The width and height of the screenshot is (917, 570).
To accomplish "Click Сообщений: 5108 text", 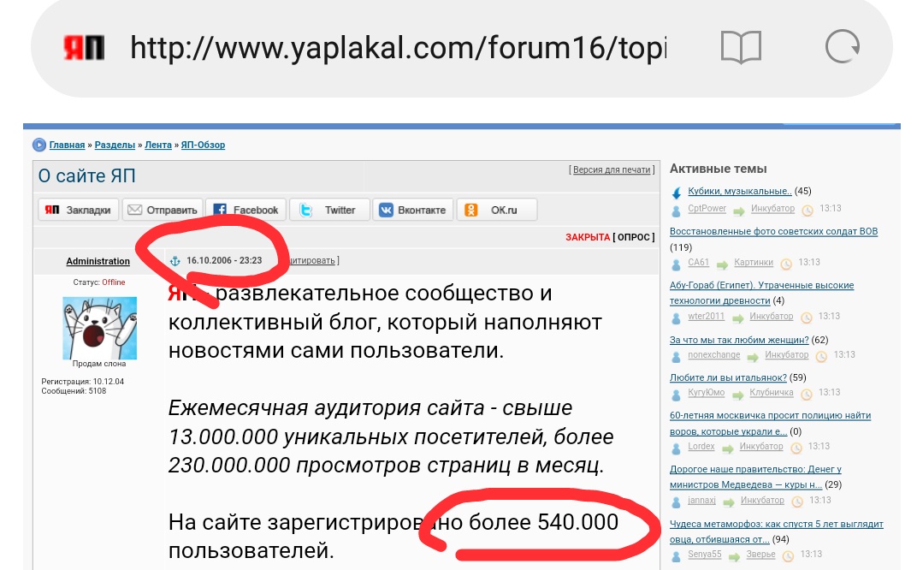I will 74,390.
